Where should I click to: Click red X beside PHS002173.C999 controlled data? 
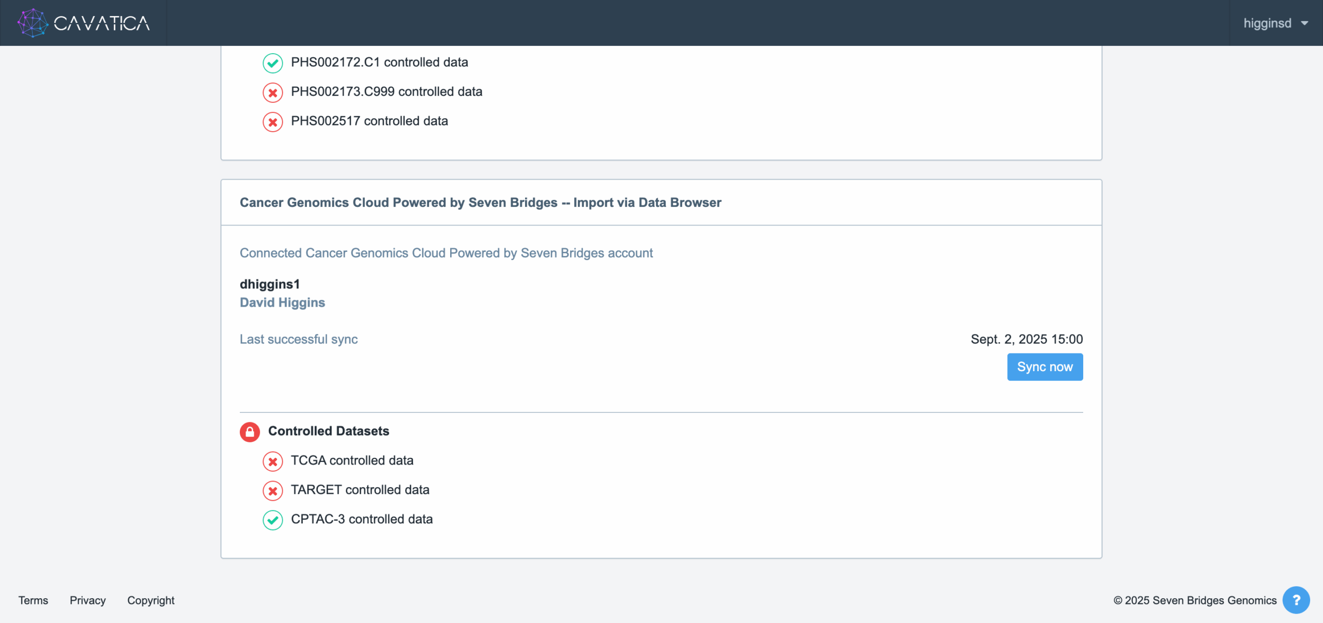(x=272, y=92)
